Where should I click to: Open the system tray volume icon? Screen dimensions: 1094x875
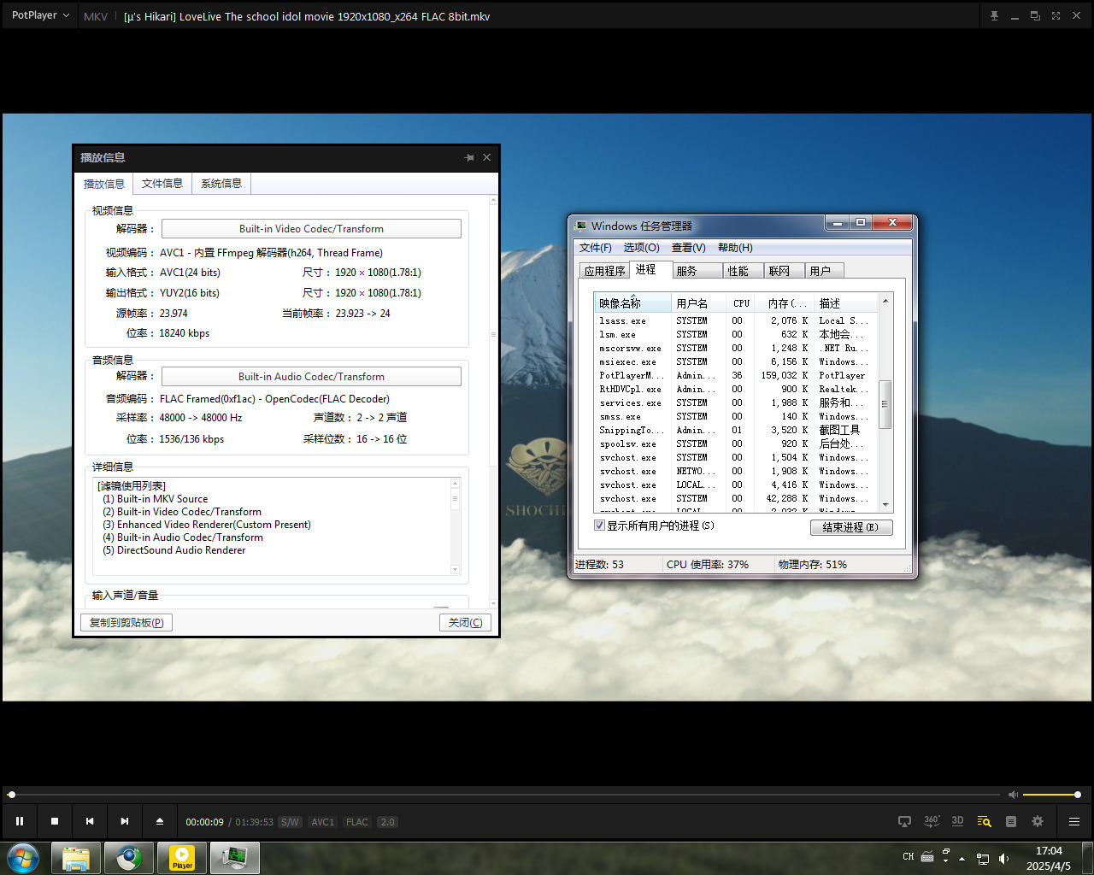click(x=1003, y=859)
